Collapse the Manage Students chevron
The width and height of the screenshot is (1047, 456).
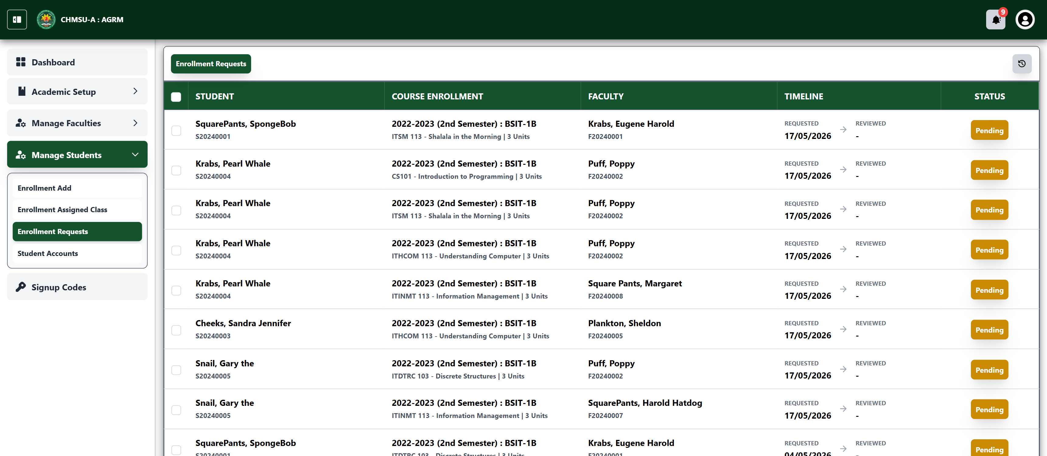135,155
